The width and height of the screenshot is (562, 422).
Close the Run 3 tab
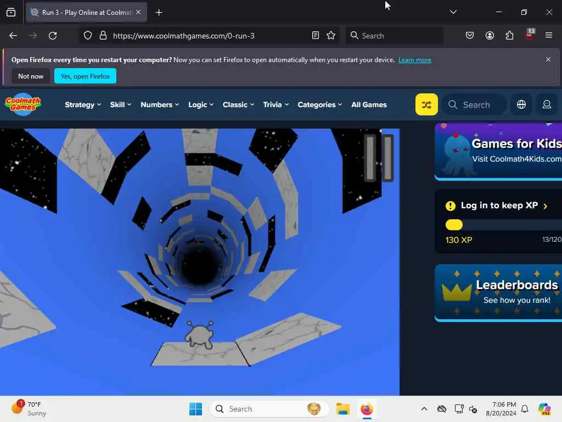point(138,12)
